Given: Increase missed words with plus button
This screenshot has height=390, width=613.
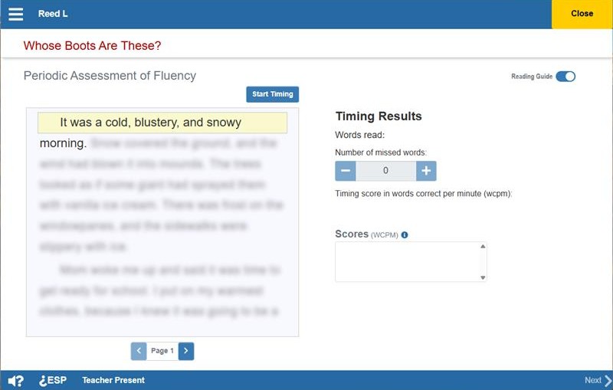Looking at the screenshot, I should click(426, 171).
